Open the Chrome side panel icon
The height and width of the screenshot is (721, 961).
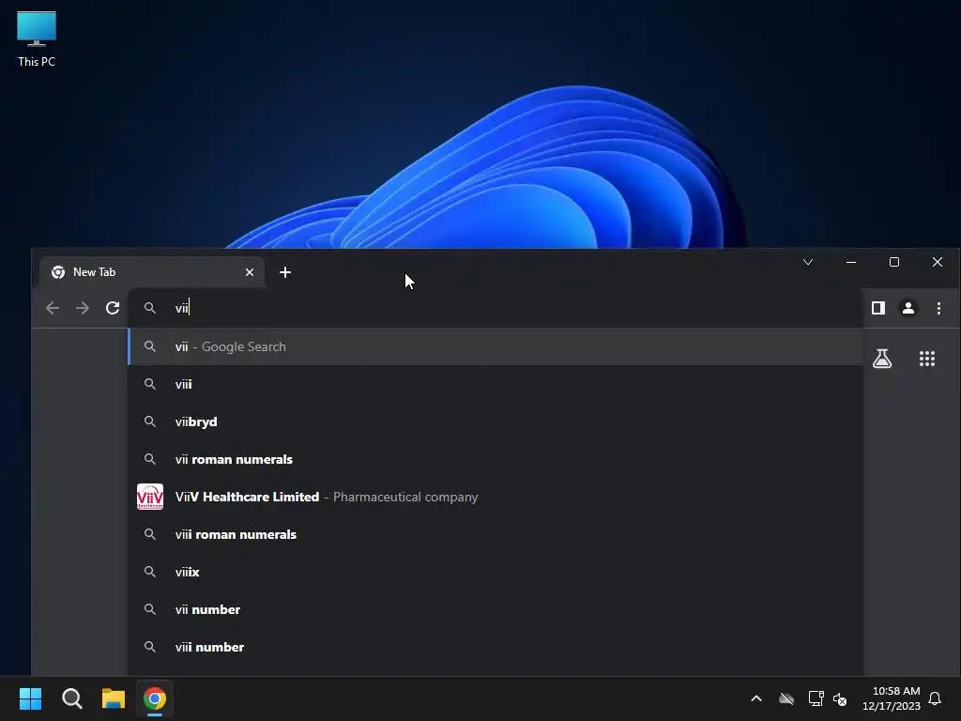coord(878,308)
